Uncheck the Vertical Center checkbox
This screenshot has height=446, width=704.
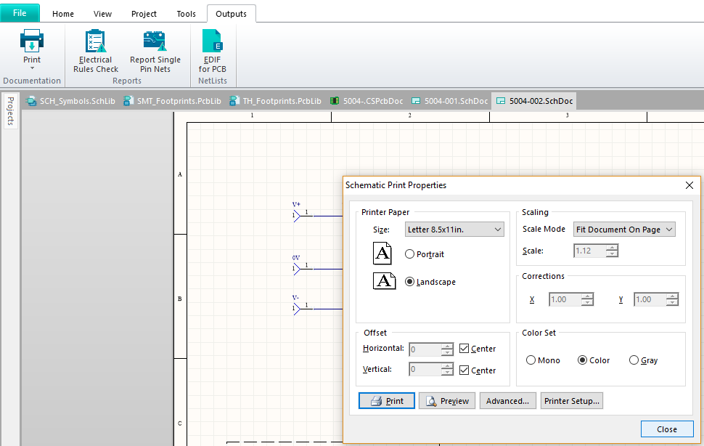[464, 370]
